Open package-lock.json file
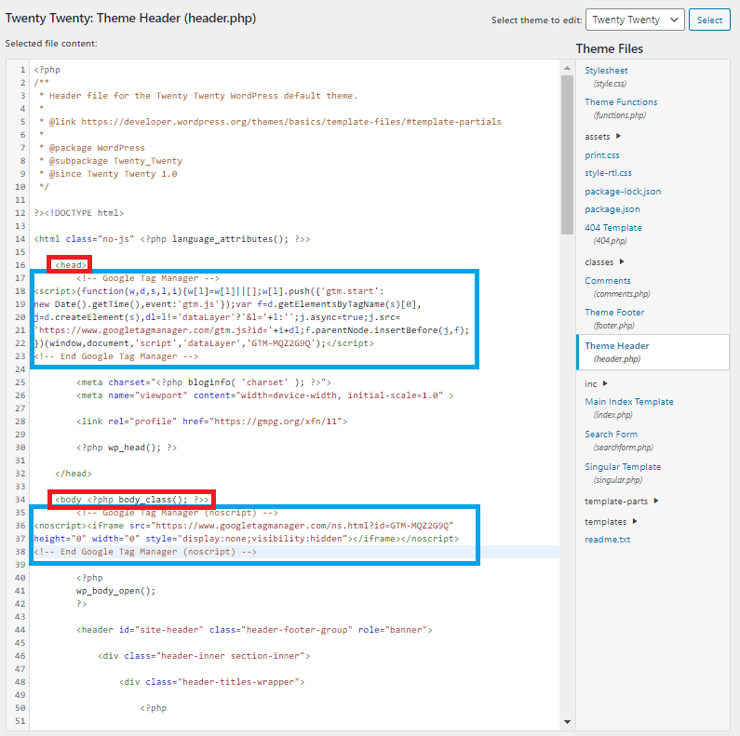This screenshot has width=740, height=736. [623, 192]
